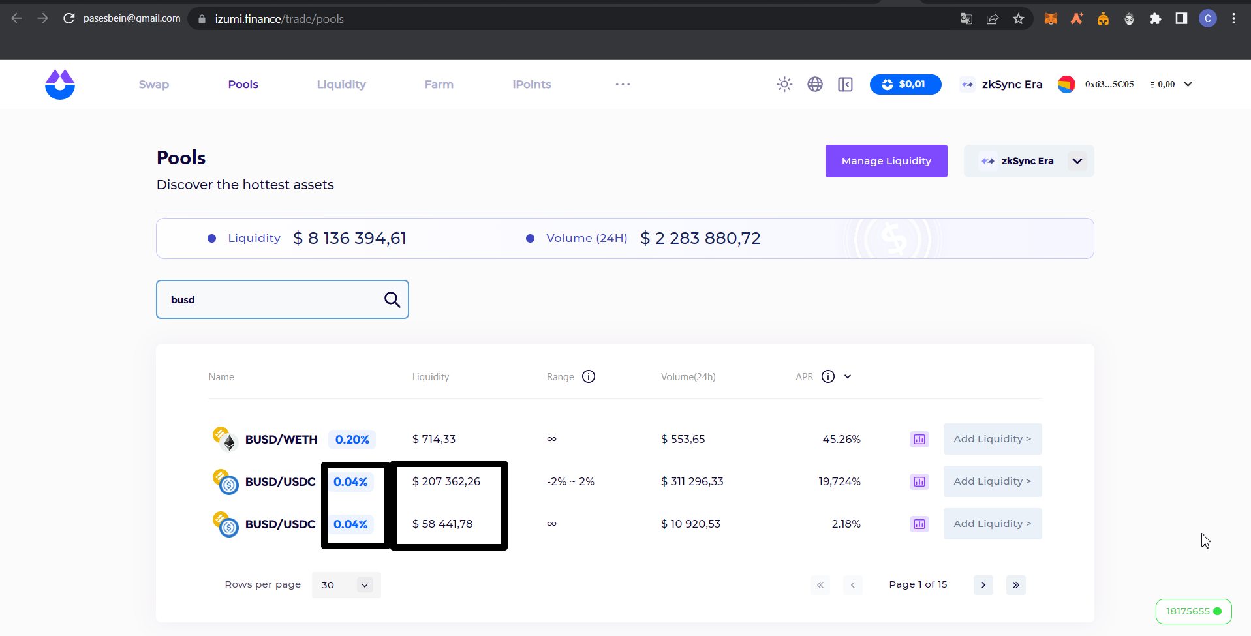The image size is (1251, 636).
Task: Click in the busd search field
Action: click(283, 299)
